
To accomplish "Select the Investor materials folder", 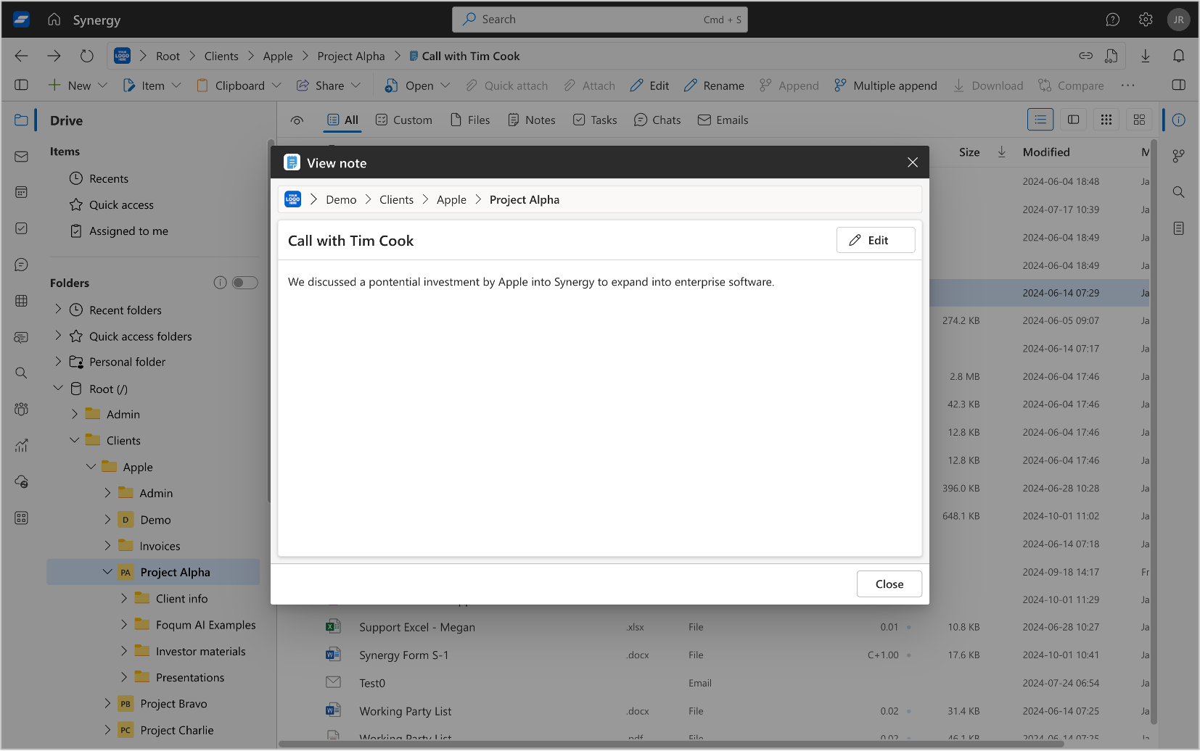I will click(x=200, y=652).
